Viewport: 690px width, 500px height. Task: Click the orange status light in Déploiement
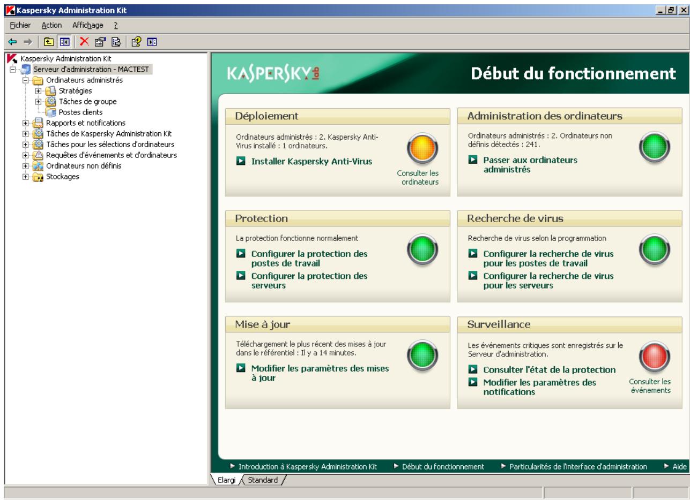click(x=423, y=147)
